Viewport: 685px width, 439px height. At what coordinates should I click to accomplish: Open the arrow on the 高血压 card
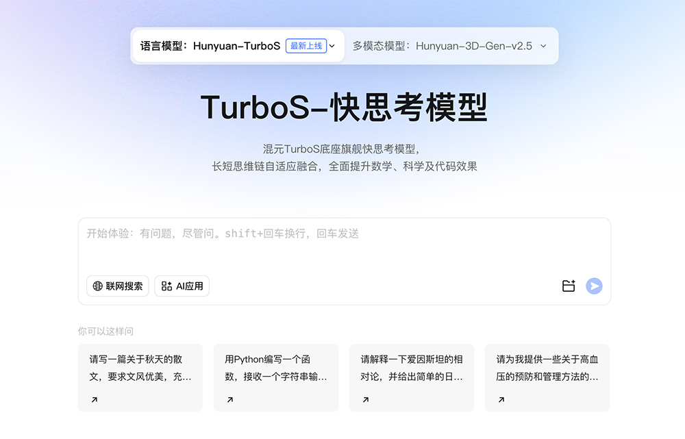pyautogui.click(x=501, y=399)
